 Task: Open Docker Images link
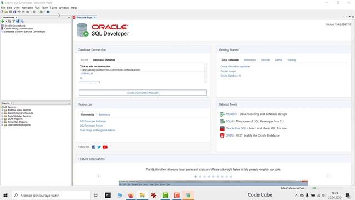pos(229,71)
